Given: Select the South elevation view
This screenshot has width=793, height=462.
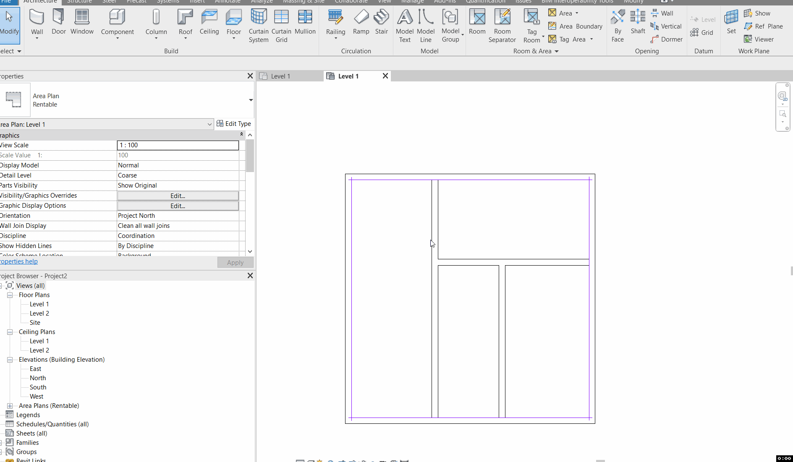Looking at the screenshot, I should (37, 387).
